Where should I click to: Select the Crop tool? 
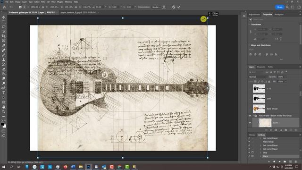pyautogui.click(x=3, y=36)
